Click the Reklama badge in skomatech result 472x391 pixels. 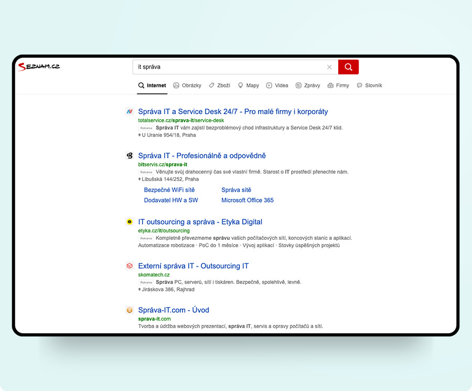pos(146,282)
